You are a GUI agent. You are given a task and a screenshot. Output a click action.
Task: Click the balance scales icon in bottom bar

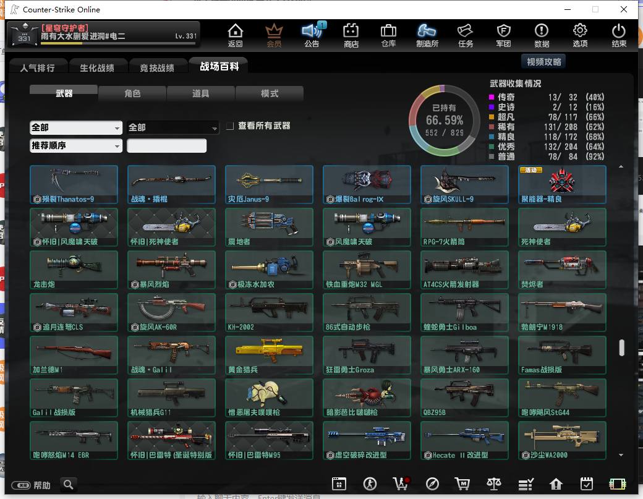coord(493,484)
